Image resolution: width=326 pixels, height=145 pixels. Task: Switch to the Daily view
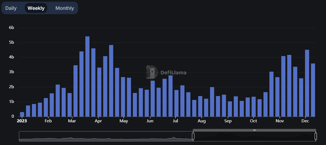point(11,8)
